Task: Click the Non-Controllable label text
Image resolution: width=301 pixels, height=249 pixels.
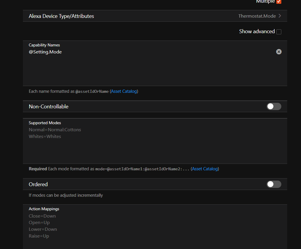Action: [x=48, y=107]
